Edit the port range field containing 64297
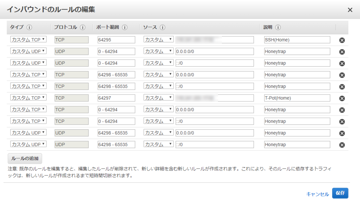Screen dimensions: 360x204 click(116, 98)
